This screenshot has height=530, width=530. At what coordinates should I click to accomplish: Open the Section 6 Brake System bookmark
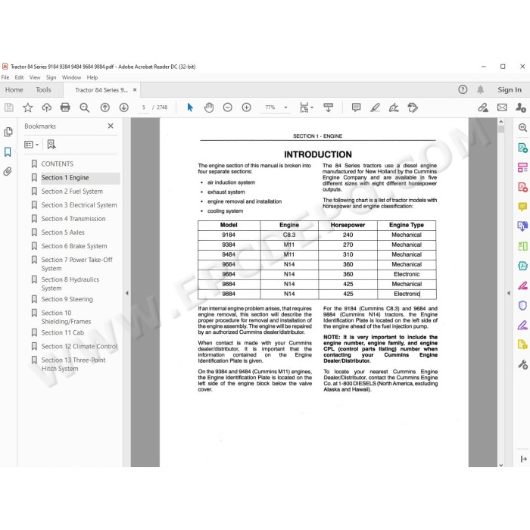point(74,246)
